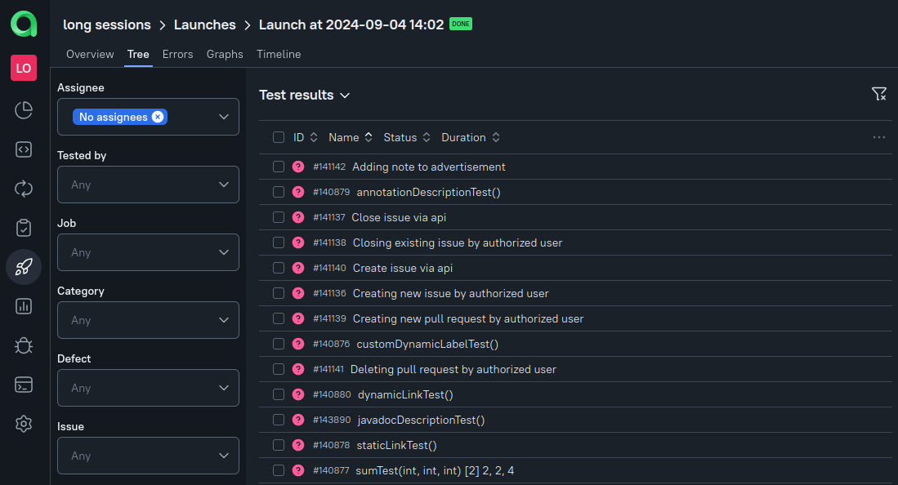Select the checkbox for Create issue via api
This screenshot has height=485, width=898.
[279, 268]
